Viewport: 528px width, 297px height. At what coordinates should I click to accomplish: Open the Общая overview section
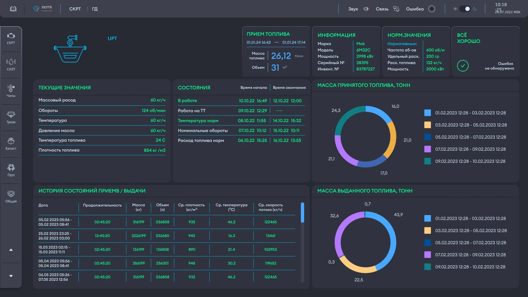click(11, 197)
